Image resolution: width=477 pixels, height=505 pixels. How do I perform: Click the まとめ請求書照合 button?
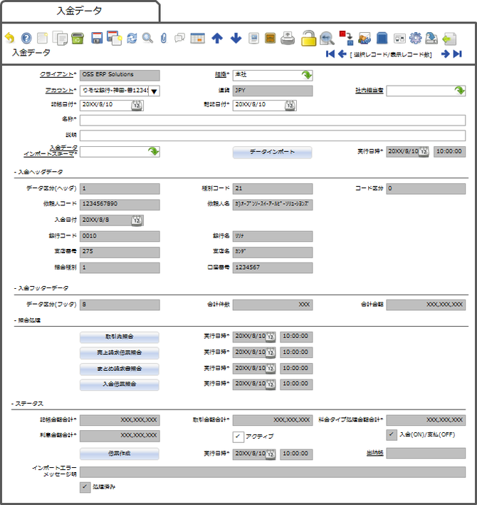click(x=120, y=369)
